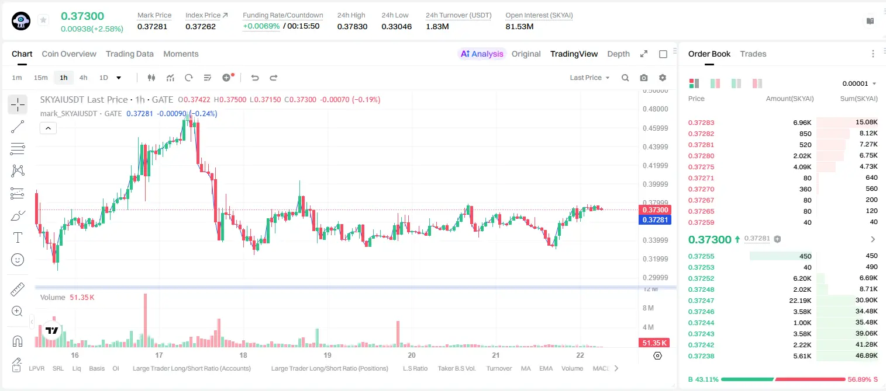
Task: Select the sell-only order book view
Action: (x=757, y=83)
